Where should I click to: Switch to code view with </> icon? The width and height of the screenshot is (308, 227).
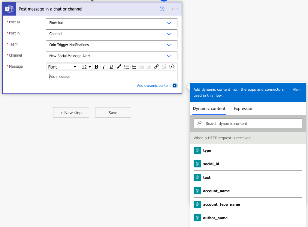point(171,67)
